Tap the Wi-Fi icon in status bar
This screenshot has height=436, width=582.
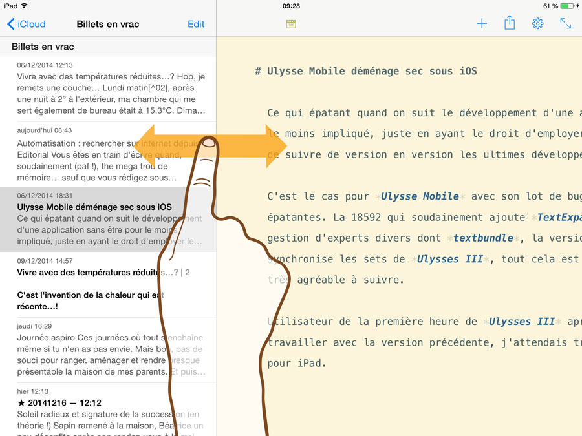tap(25, 6)
